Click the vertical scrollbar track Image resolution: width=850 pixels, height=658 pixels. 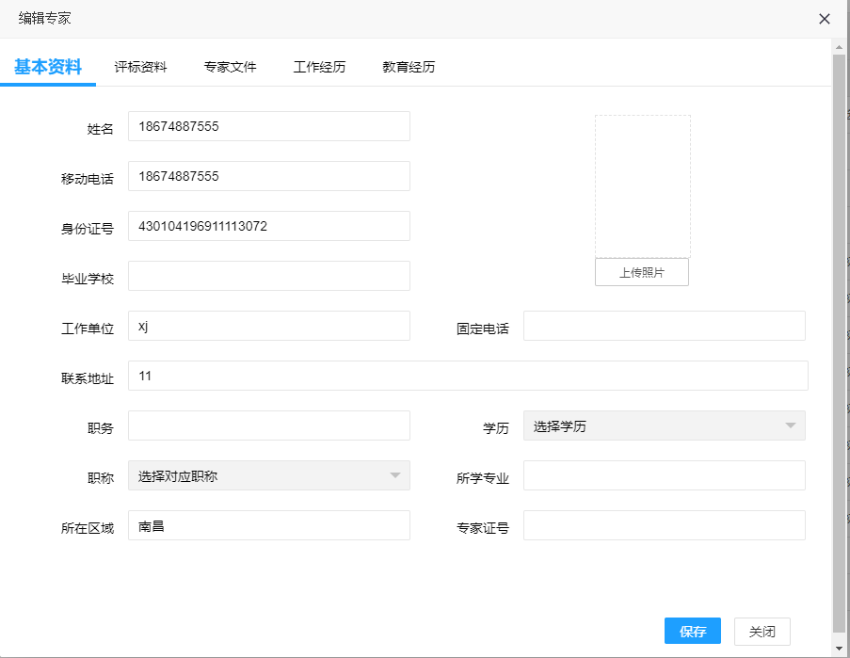(839, 347)
